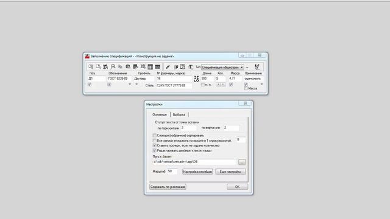
Task: Click the Масштаб field showing 50
Action: [172, 172]
